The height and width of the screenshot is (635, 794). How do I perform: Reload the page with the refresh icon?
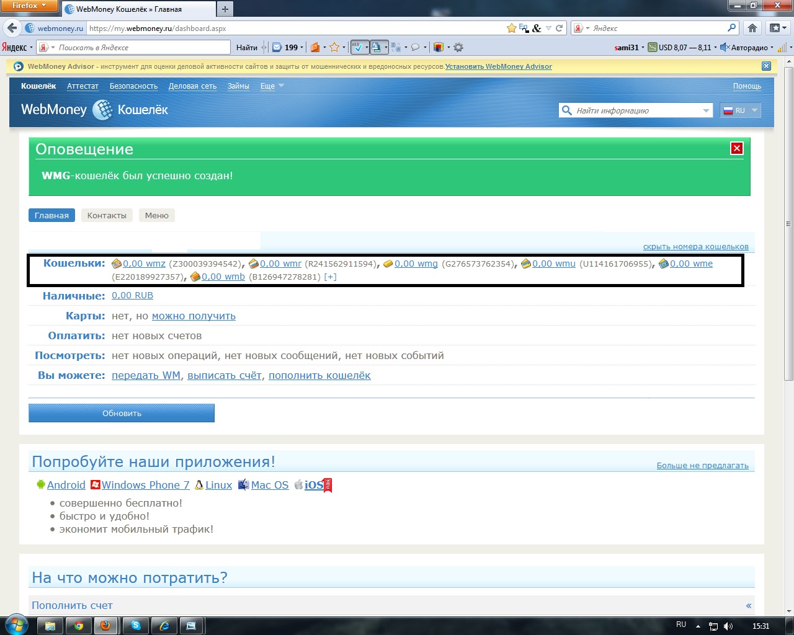tap(559, 28)
